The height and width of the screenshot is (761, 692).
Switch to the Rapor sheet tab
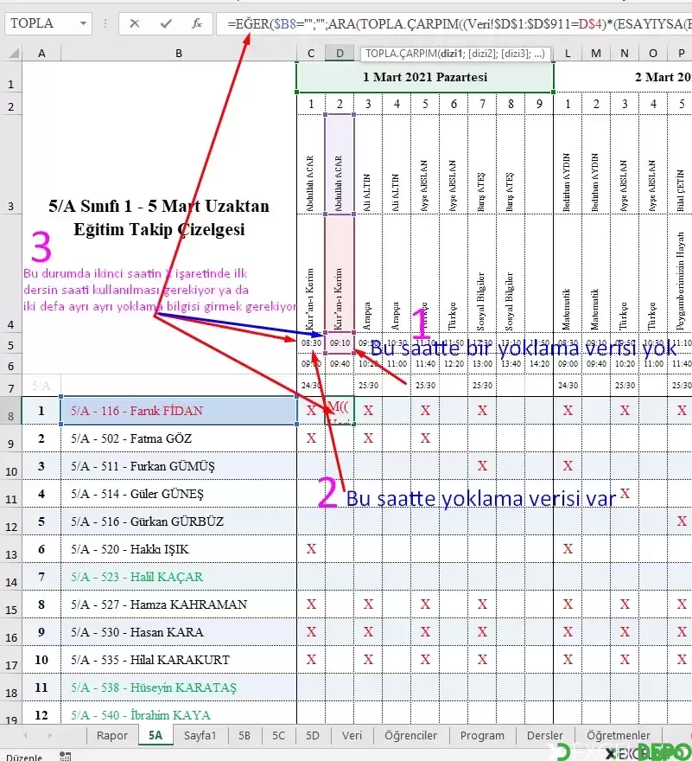[112, 735]
